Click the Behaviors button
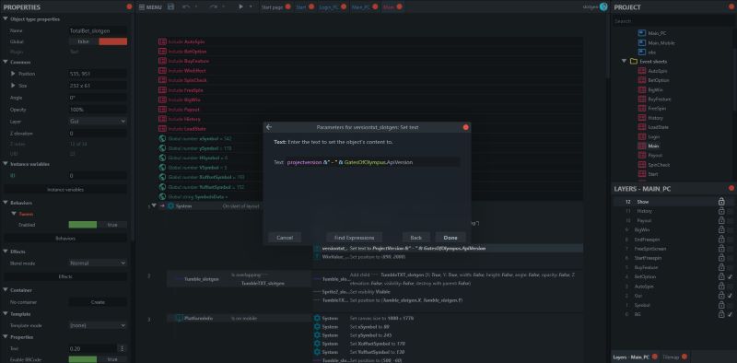The height and width of the screenshot is (363, 737). point(65,238)
